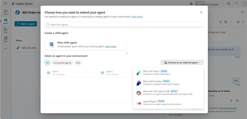Expand the sidebar more options ellipsis

click(6, 48)
